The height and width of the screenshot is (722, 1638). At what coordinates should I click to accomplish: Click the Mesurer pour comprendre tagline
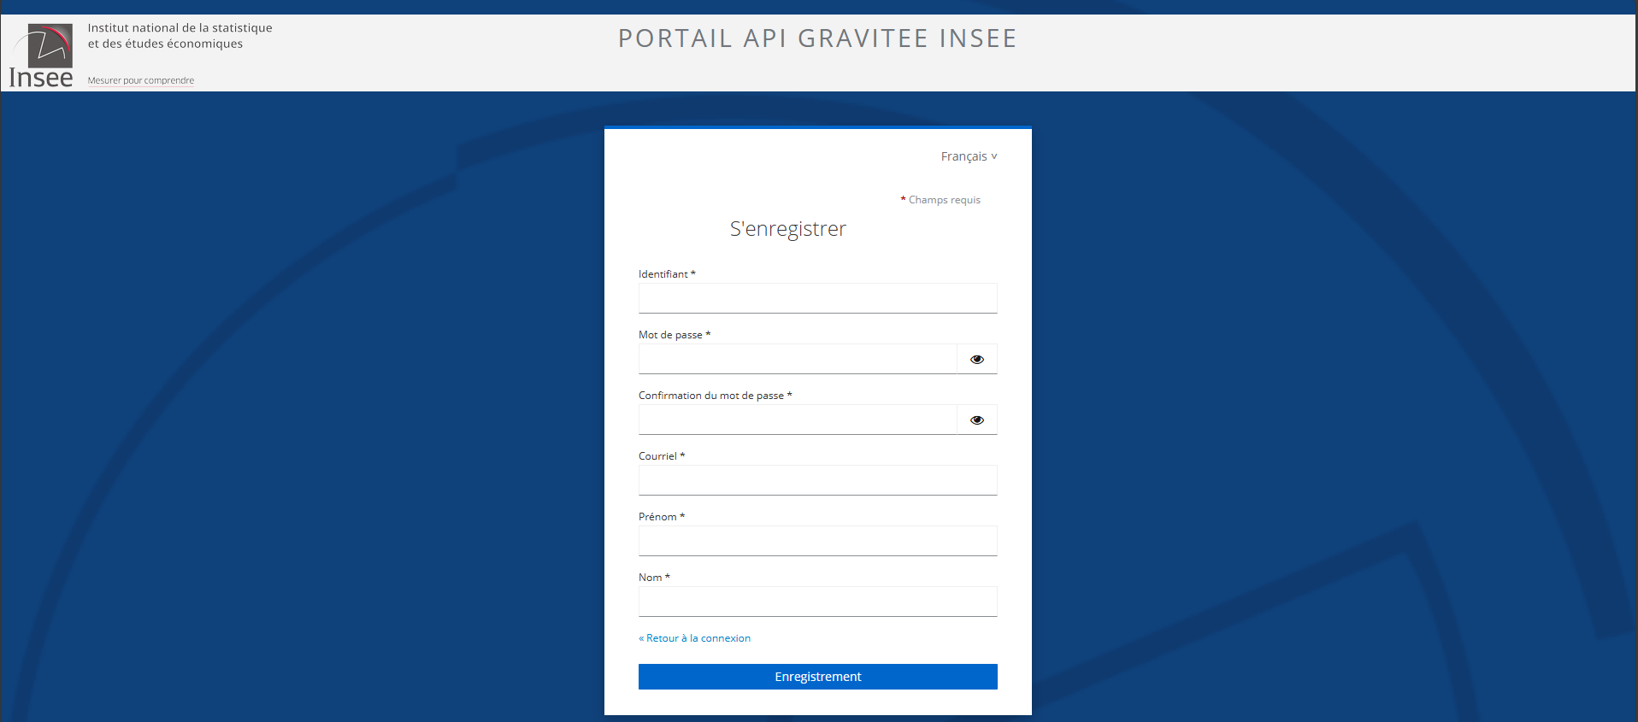(141, 80)
